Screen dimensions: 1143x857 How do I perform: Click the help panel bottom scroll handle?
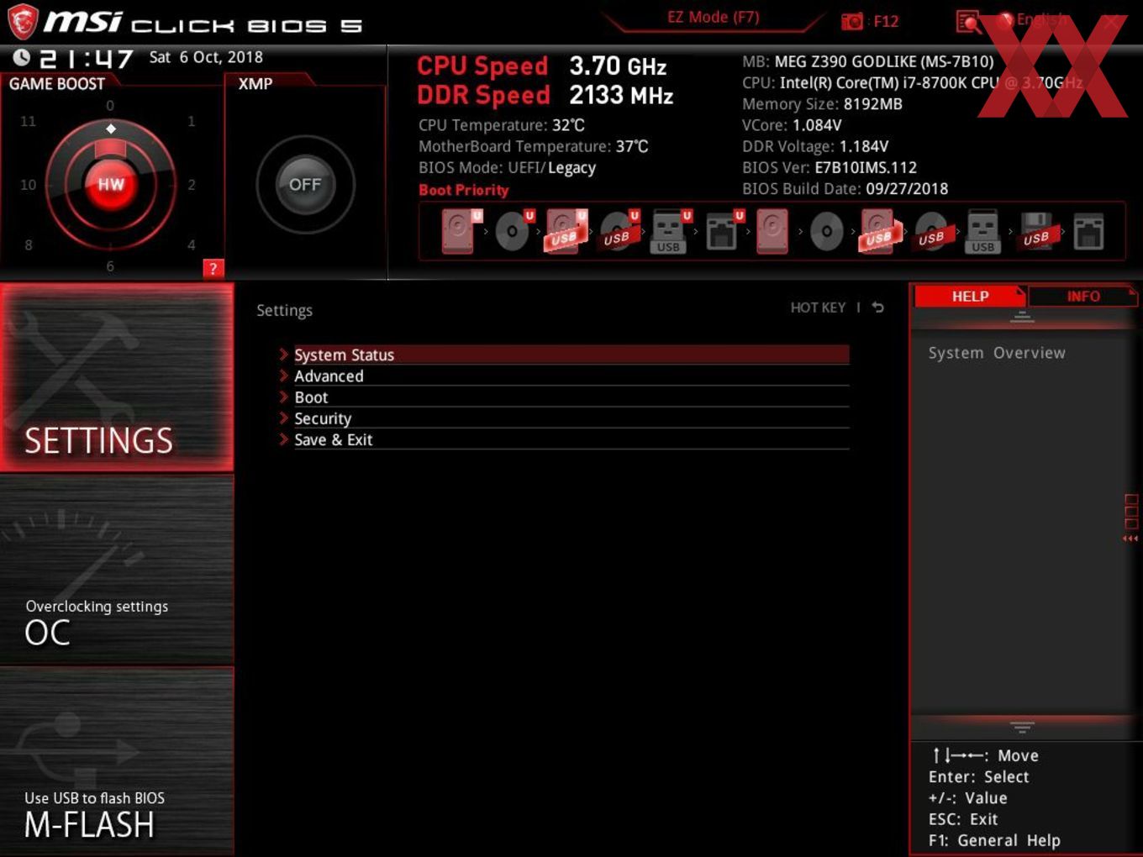coord(1022,727)
